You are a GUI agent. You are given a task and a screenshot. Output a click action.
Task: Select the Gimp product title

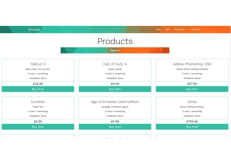click(192, 102)
